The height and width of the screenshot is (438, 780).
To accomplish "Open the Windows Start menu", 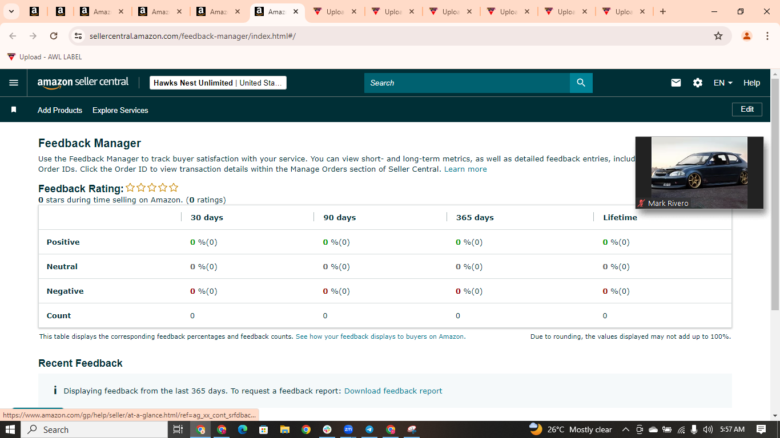I will point(10,429).
